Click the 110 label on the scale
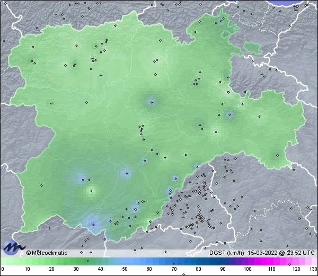The image size is (318, 276). pyautogui.click(x=272, y=269)
